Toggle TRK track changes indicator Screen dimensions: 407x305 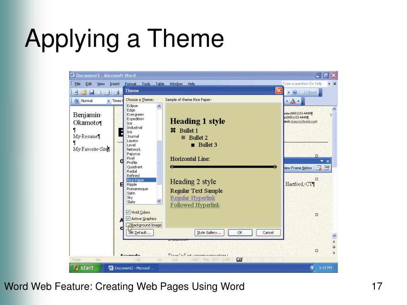(x=206, y=260)
